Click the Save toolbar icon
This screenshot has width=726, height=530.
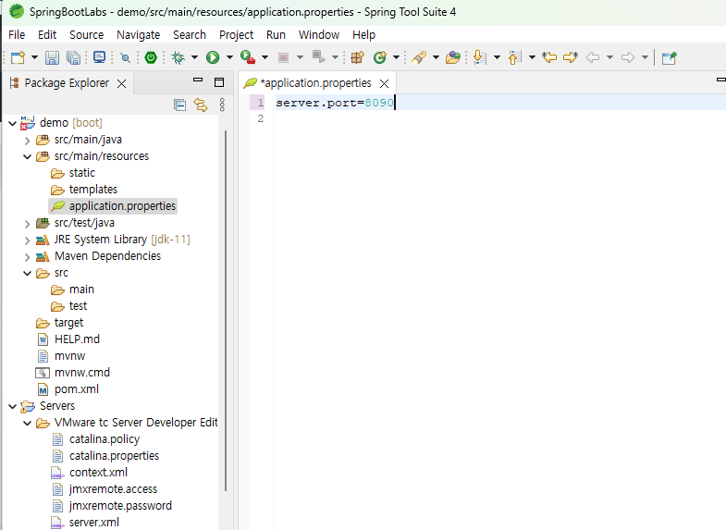(52, 57)
